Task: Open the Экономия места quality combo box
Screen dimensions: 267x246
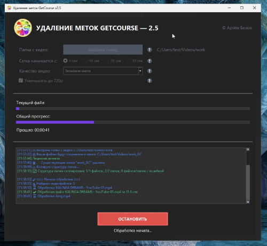Action: pos(103,71)
